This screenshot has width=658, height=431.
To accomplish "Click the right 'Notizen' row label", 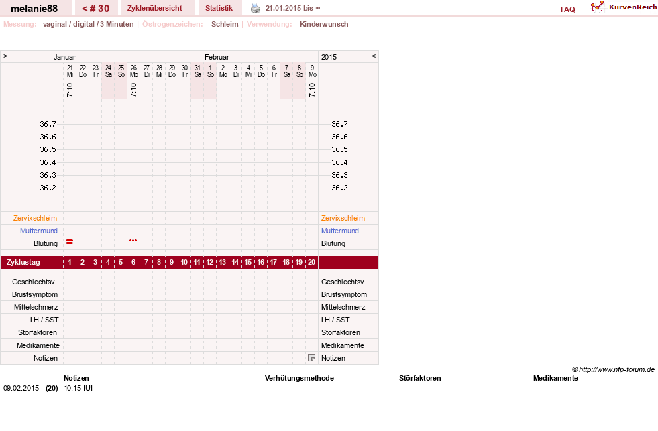I will pos(333,358).
